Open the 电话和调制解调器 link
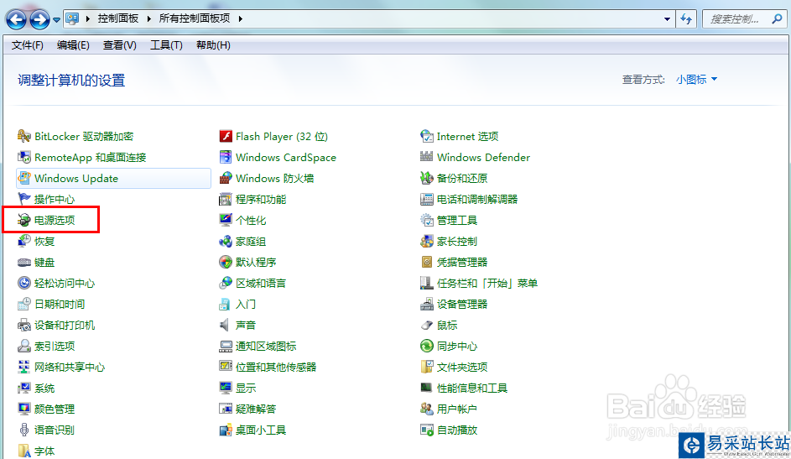This screenshot has width=791, height=459. tap(477, 199)
